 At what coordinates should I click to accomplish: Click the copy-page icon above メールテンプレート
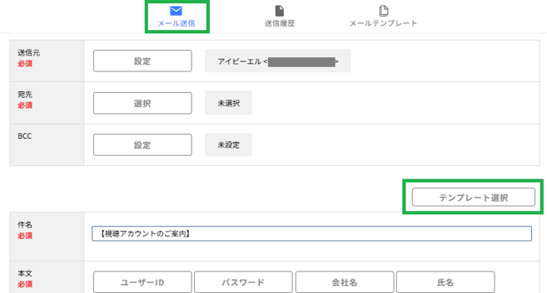(383, 11)
